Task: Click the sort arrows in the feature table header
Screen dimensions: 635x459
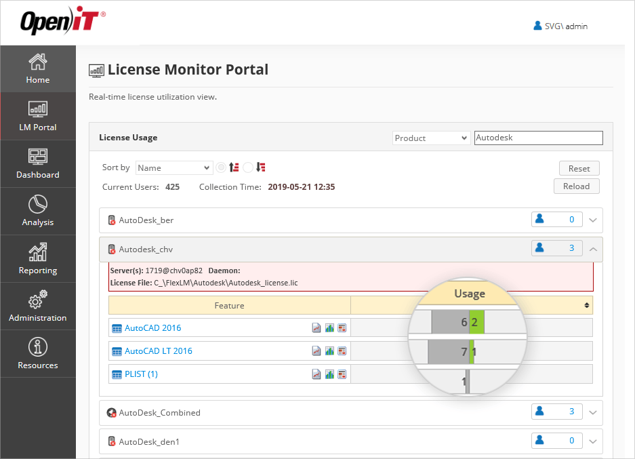Action: [x=586, y=305]
